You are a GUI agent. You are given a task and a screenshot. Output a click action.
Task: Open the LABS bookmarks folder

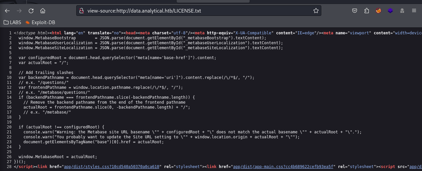[12, 22]
